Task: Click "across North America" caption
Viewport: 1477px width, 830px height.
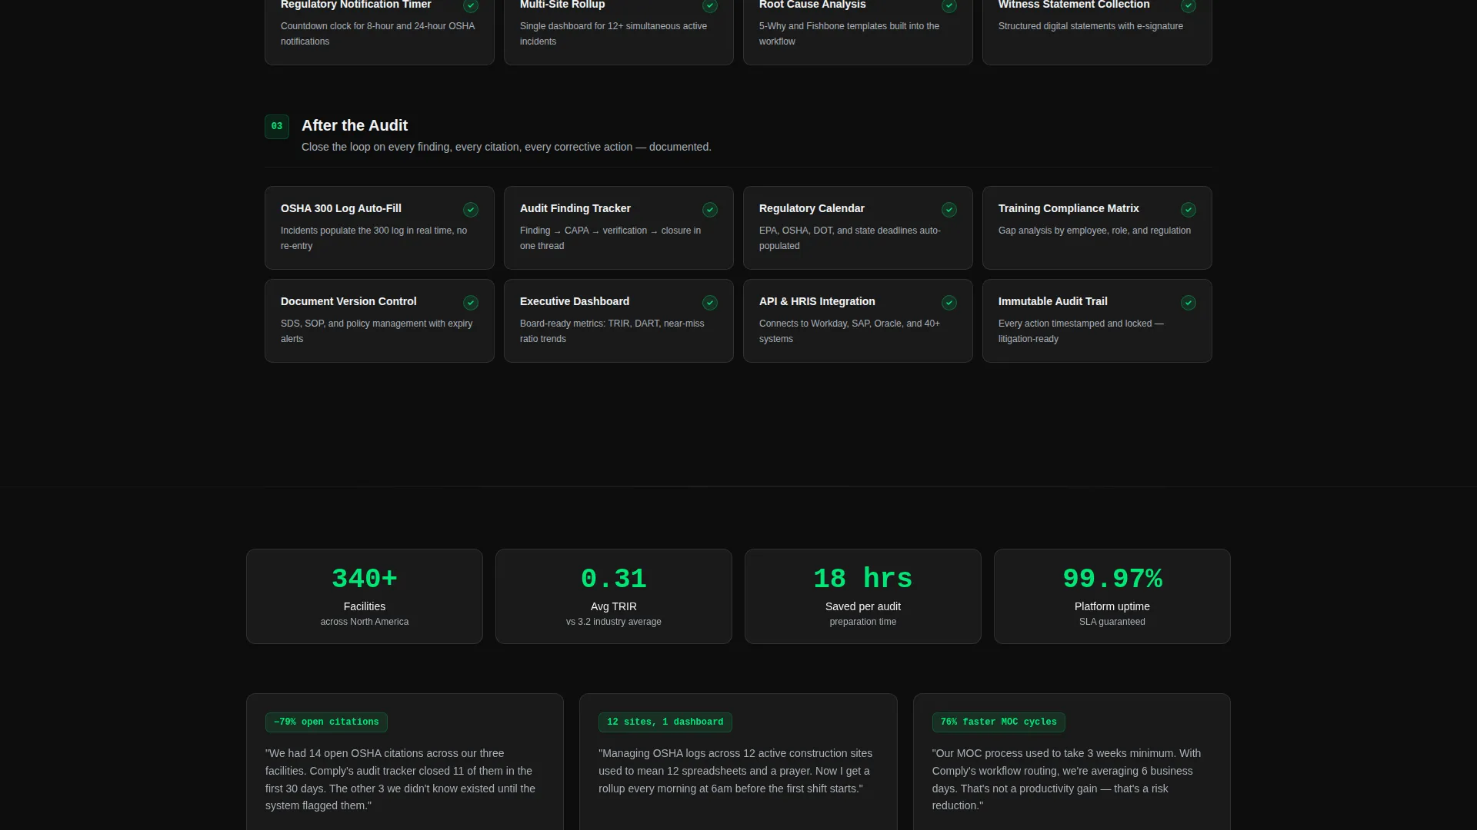Action: point(365,622)
